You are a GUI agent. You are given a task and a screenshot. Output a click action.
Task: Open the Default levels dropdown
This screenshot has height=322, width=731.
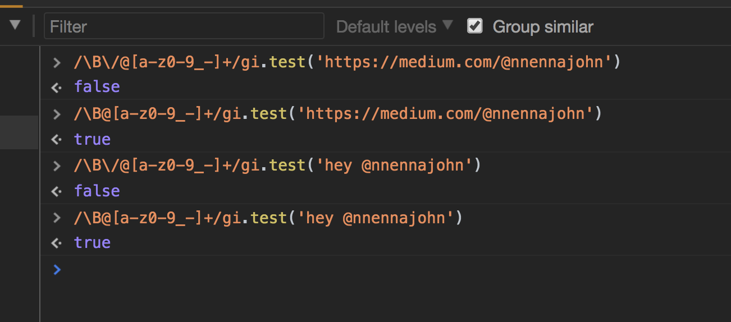[x=394, y=26]
